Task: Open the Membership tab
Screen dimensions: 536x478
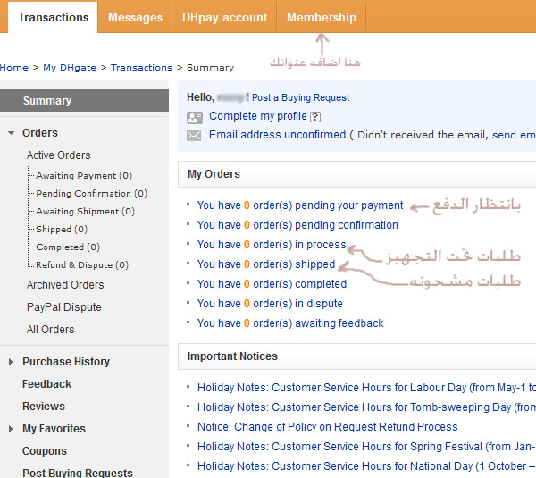Action: click(321, 17)
